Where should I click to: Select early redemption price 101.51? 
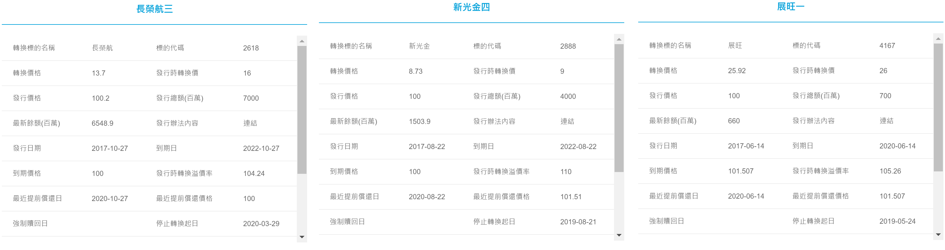[x=571, y=196]
